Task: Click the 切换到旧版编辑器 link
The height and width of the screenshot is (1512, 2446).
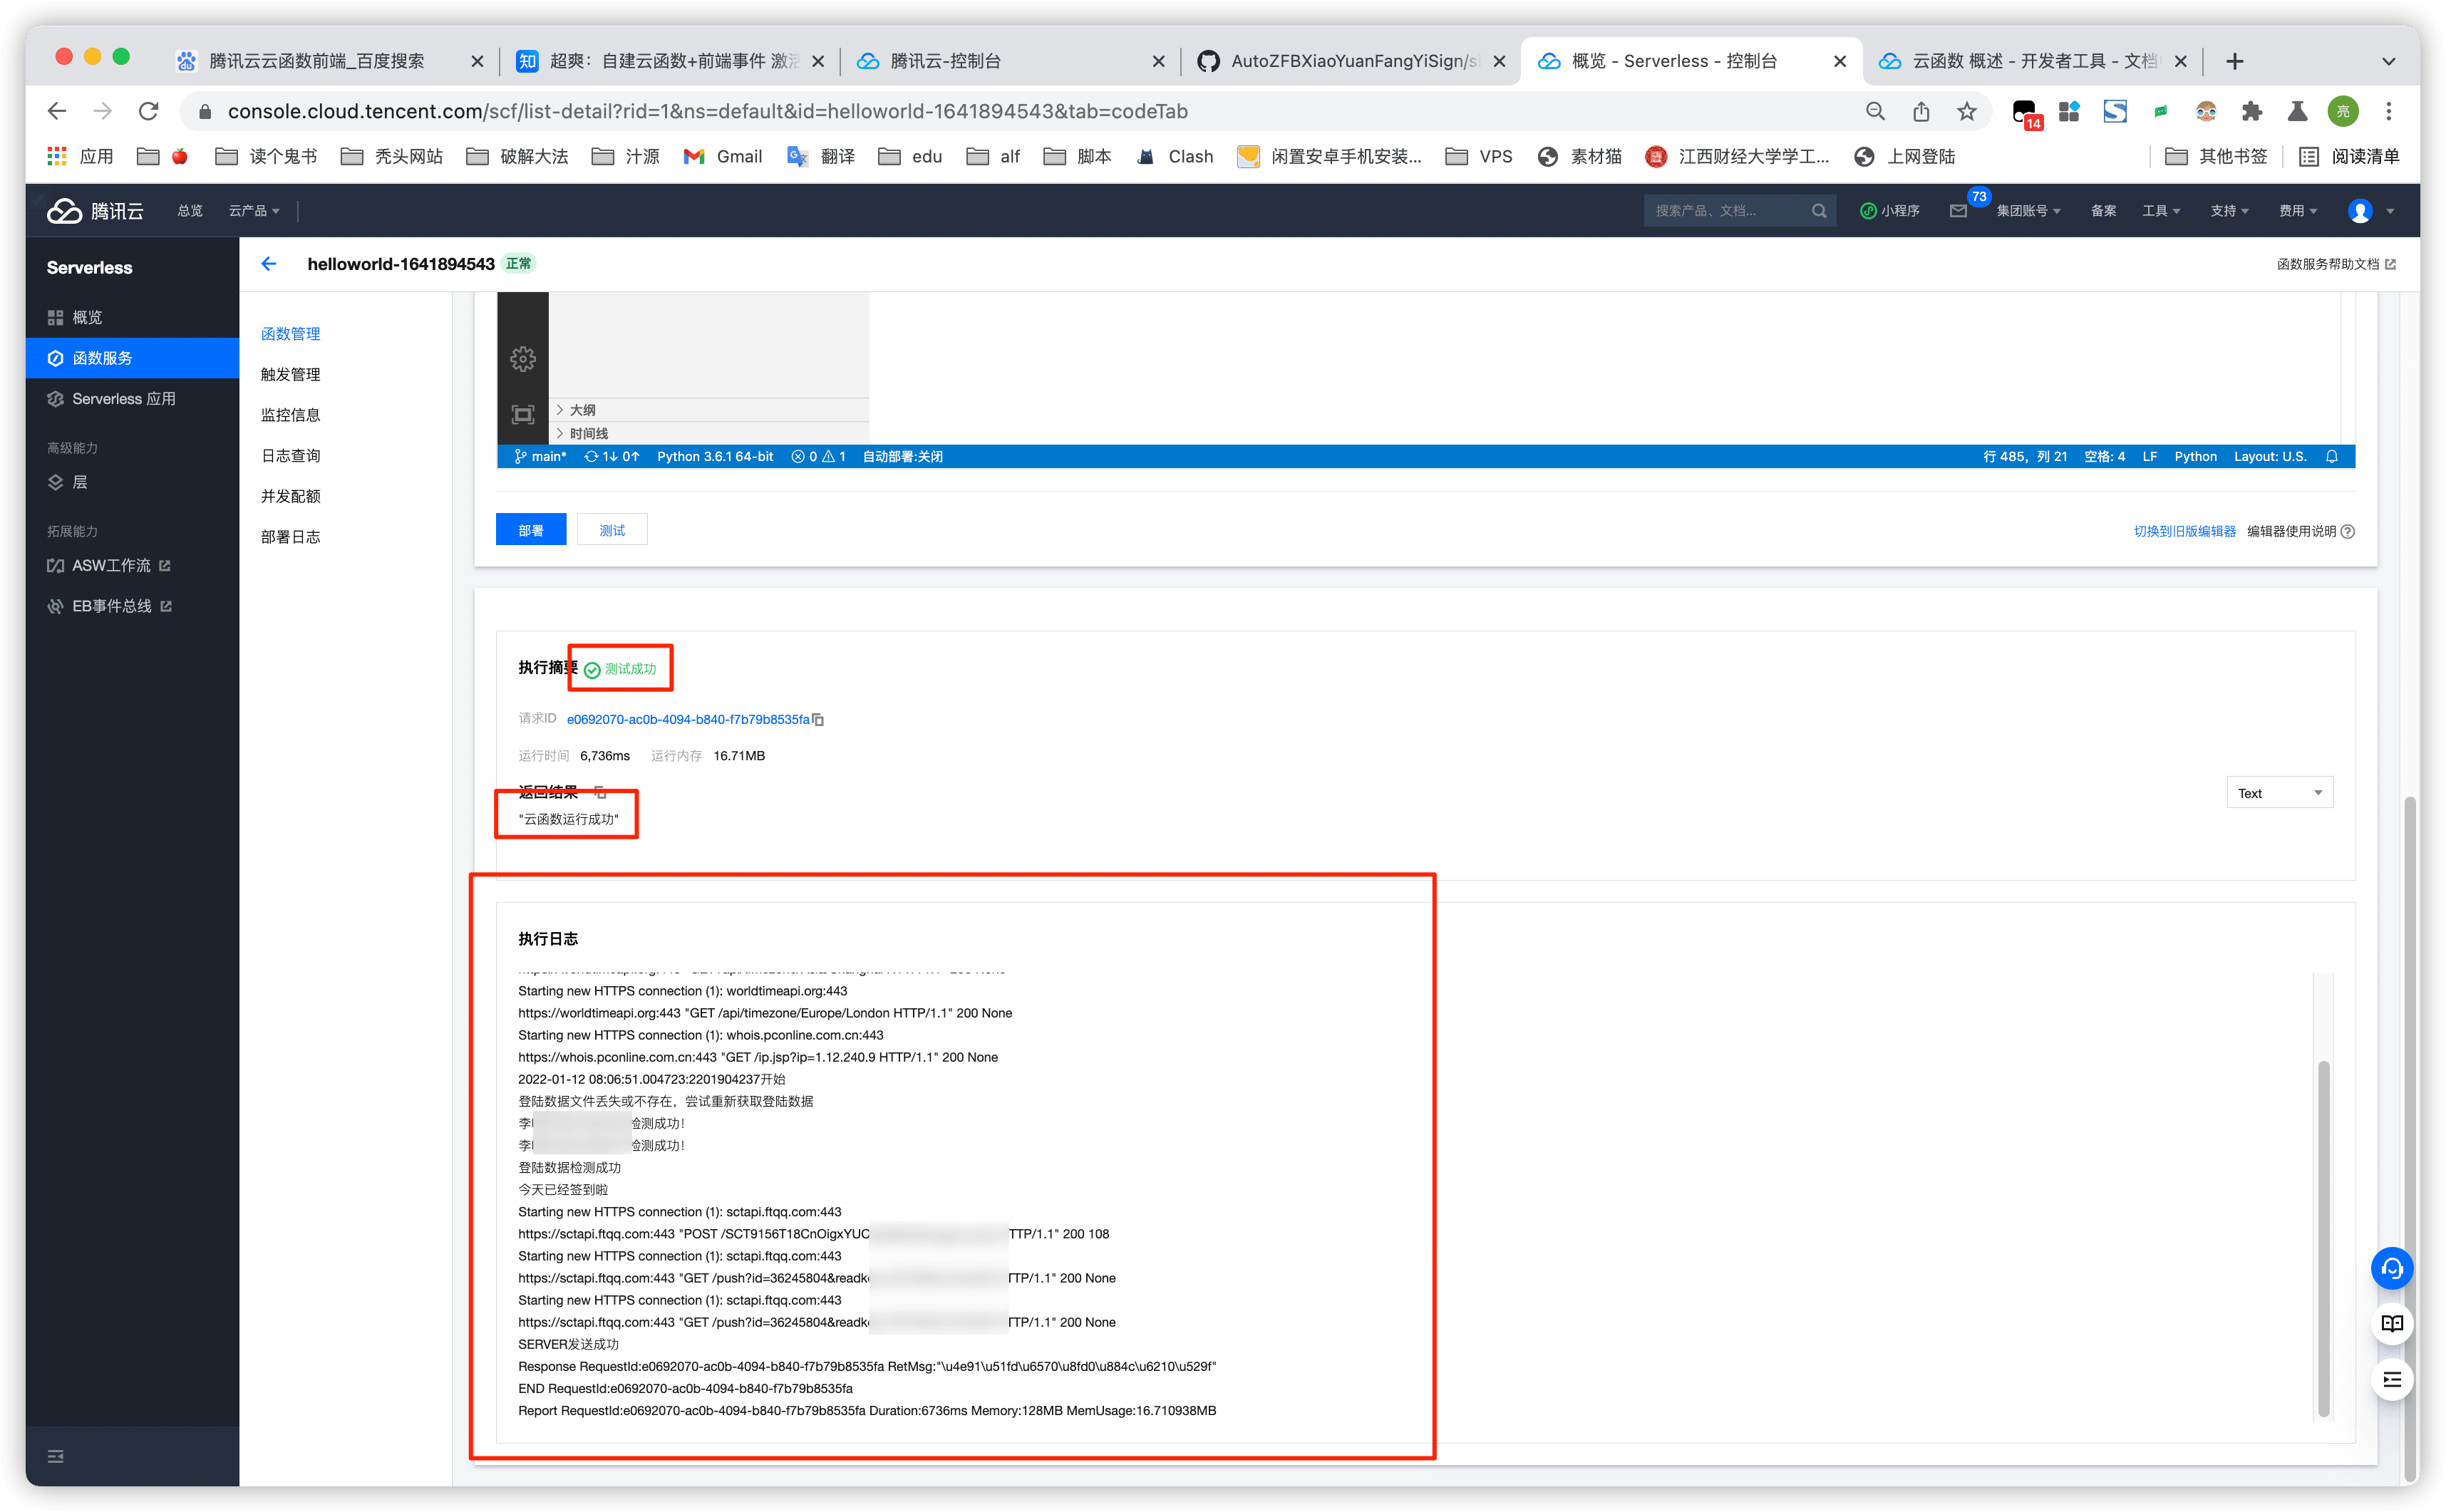Action: pyautogui.click(x=2184, y=532)
